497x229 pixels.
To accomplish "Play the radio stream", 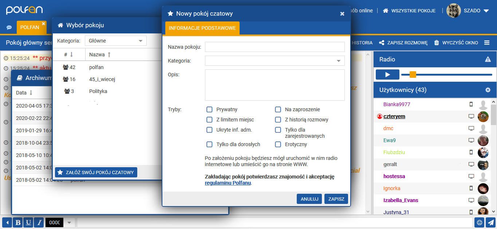I will (x=387, y=75).
